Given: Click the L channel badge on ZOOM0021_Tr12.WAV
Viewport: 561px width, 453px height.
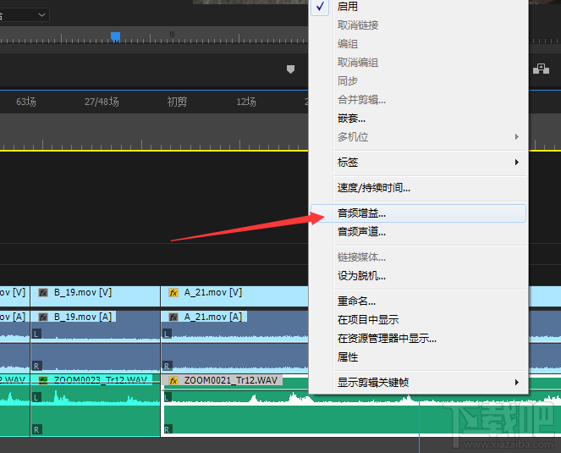Looking at the screenshot, I should (x=167, y=397).
